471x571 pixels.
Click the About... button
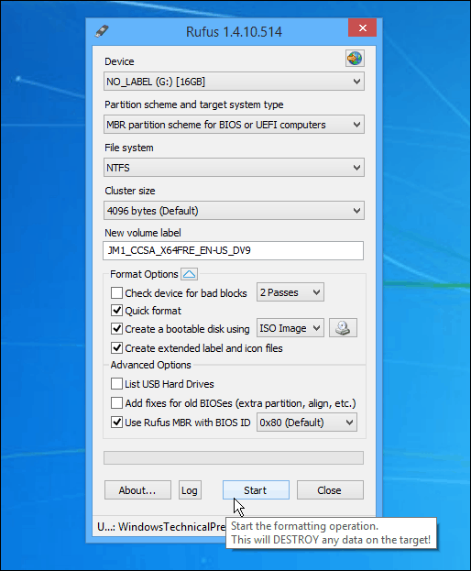pyautogui.click(x=137, y=490)
